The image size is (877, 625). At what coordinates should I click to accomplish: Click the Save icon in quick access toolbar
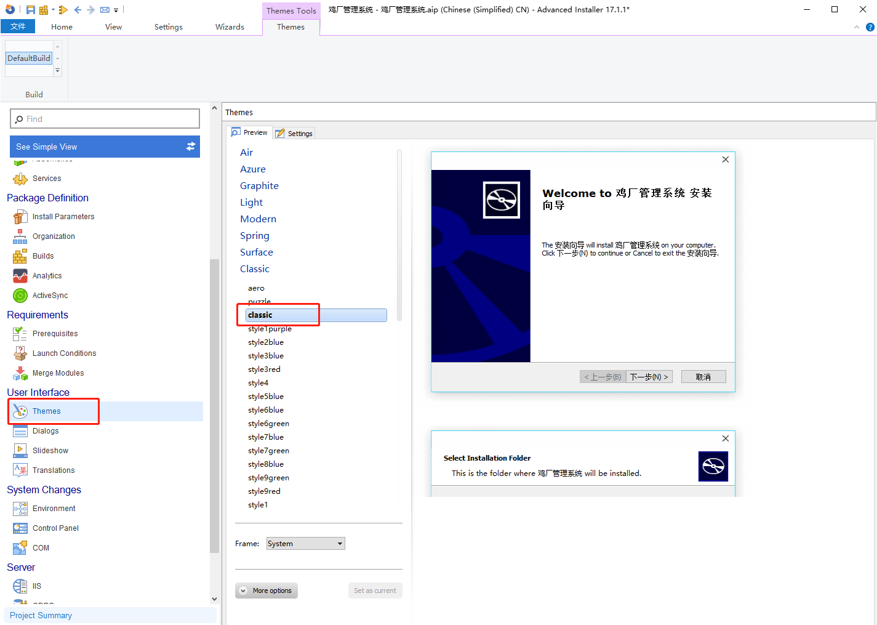click(30, 10)
